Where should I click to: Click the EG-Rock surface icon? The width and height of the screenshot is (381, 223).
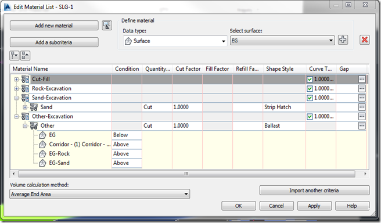pyautogui.click(x=42, y=153)
